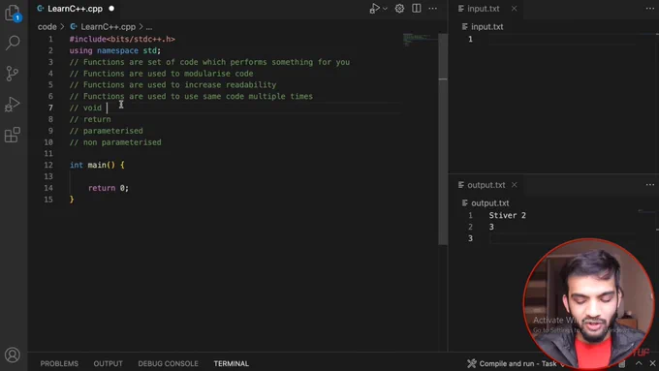Click the modularise code comment on line 4
This screenshot has width=659, height=371.
[x=162, y=74]
